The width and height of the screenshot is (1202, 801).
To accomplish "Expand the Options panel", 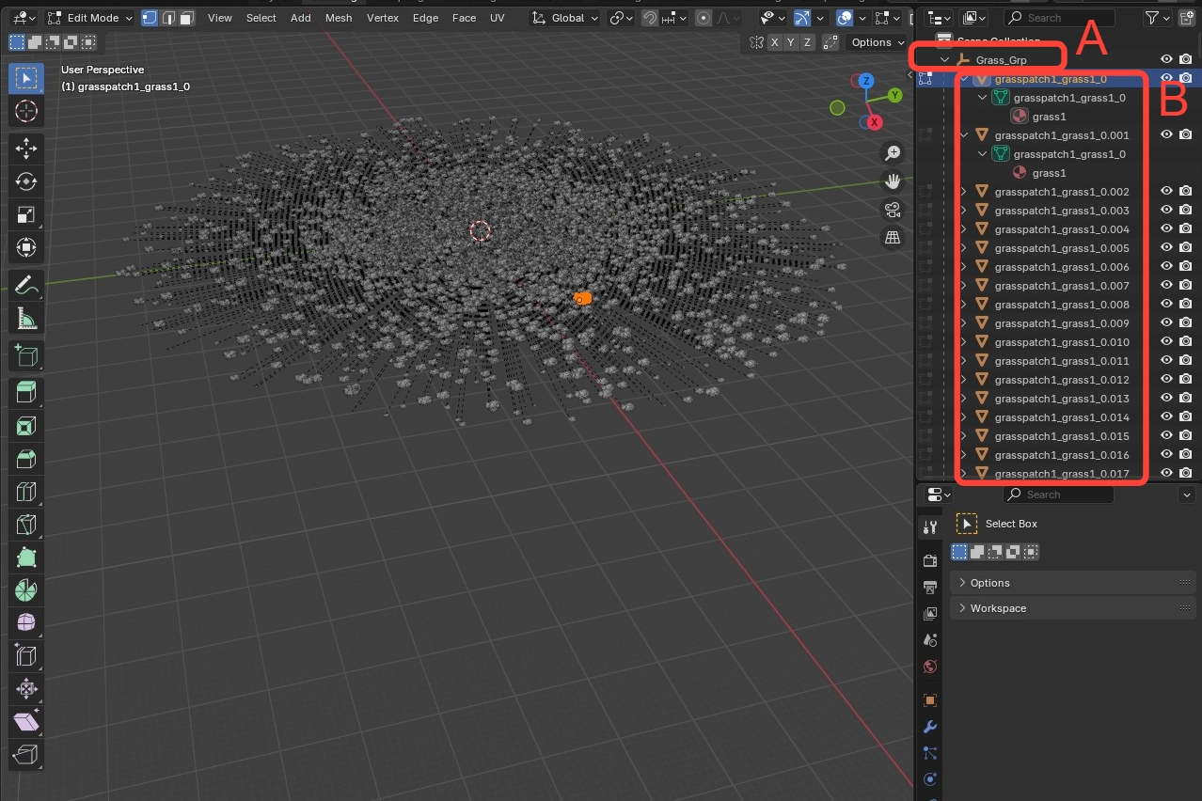I will click(x=989, y=583).
